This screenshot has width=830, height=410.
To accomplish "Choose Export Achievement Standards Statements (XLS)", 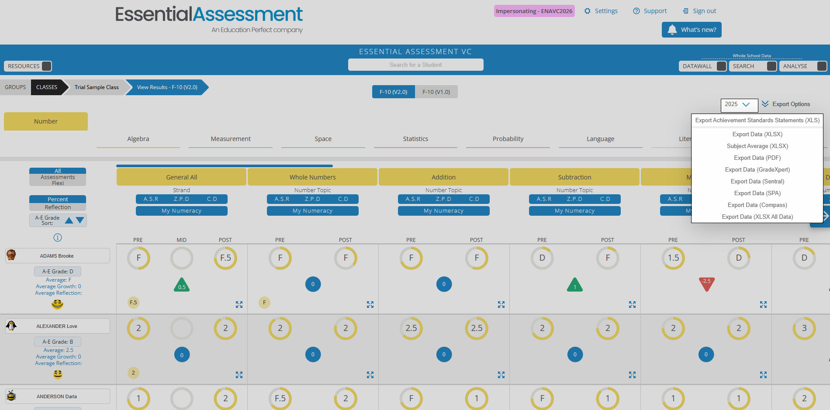I will tap(757, 120).
